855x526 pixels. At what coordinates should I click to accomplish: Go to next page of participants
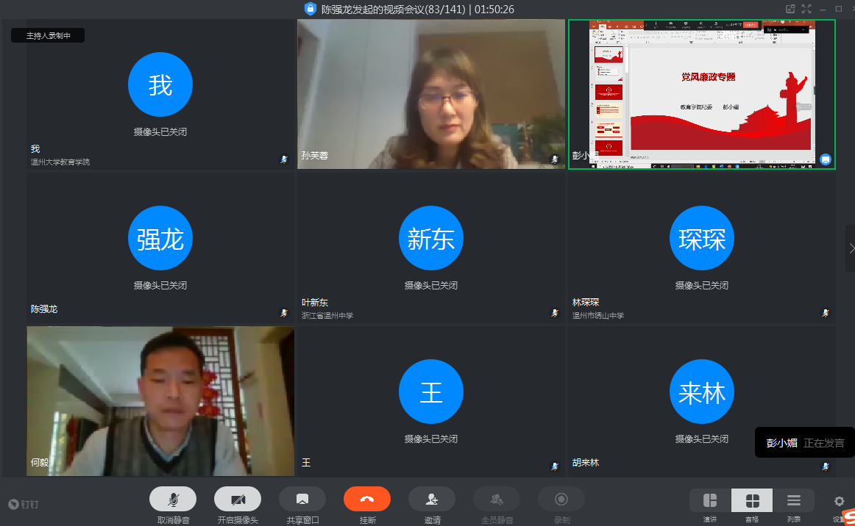851,248
